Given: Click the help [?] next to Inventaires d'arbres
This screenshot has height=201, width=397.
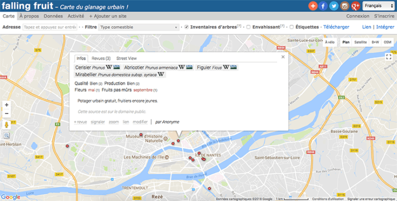Looking at the screenshot, I should point(239,26).
